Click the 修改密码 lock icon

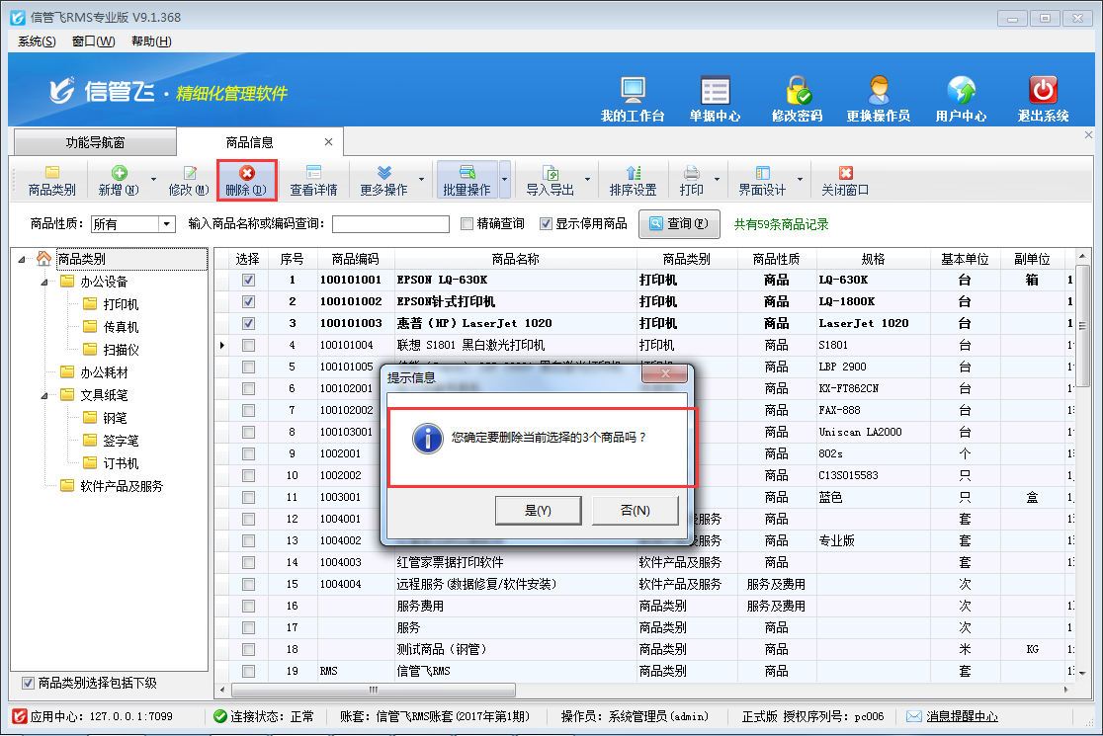(797, 92)
